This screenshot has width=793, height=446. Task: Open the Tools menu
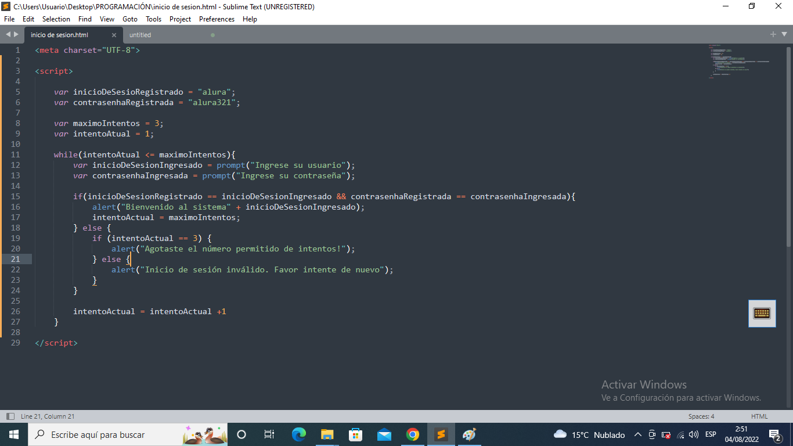click(x=153, y=19)
